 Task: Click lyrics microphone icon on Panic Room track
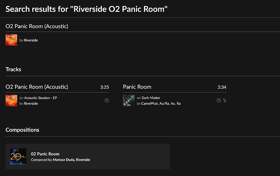(x=225, y=101)
